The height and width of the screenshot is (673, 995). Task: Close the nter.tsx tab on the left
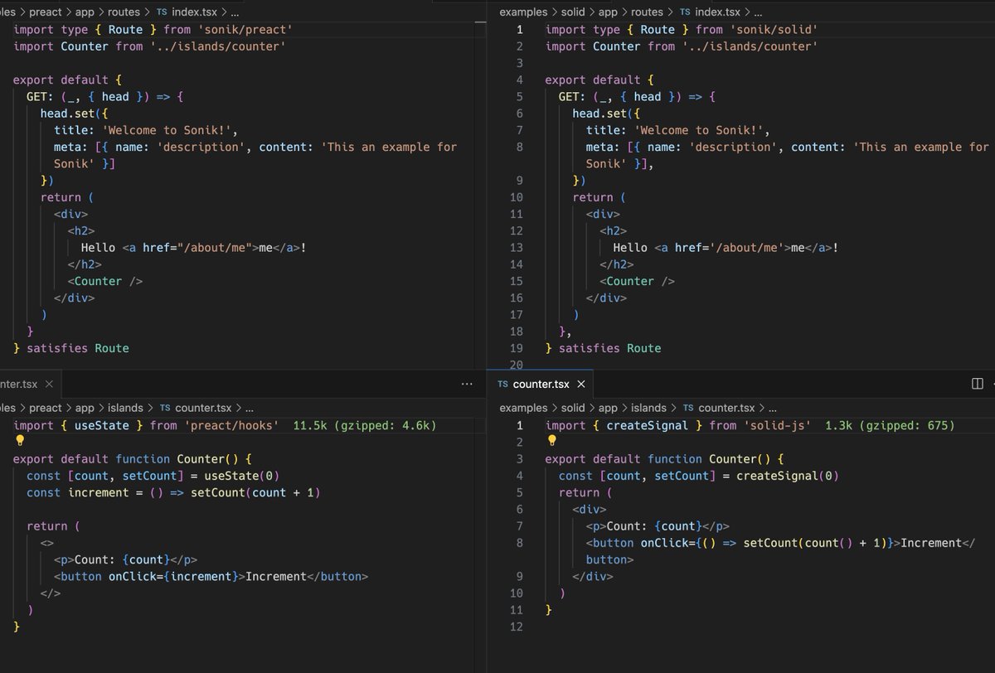coord(49,384)
